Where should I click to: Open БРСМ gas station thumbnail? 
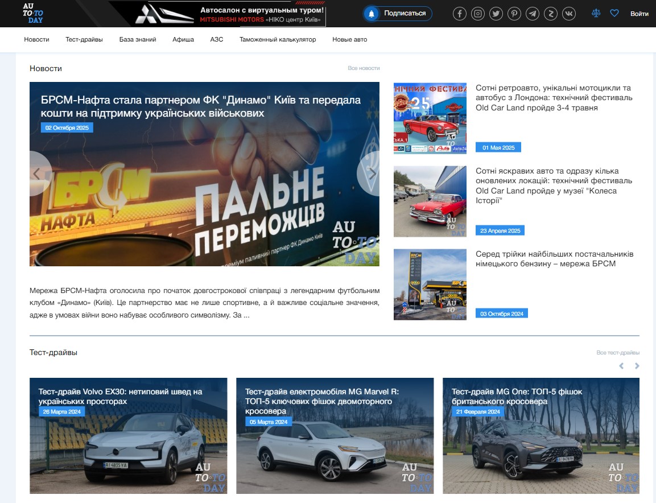click(430, 285)
